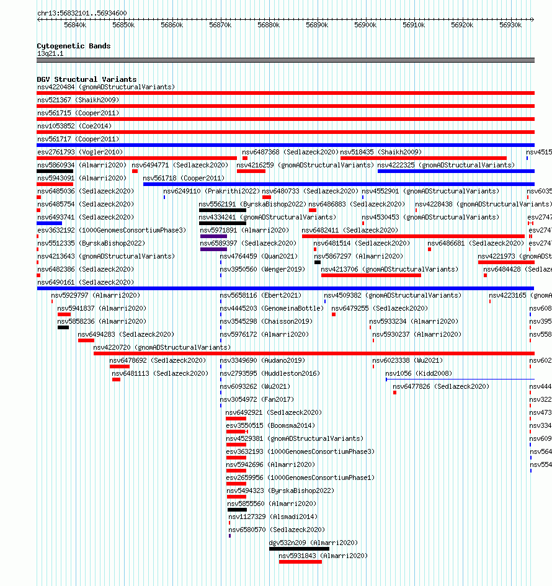Select nsv4213706 gnomAD variant label

(x=390, y=270)
